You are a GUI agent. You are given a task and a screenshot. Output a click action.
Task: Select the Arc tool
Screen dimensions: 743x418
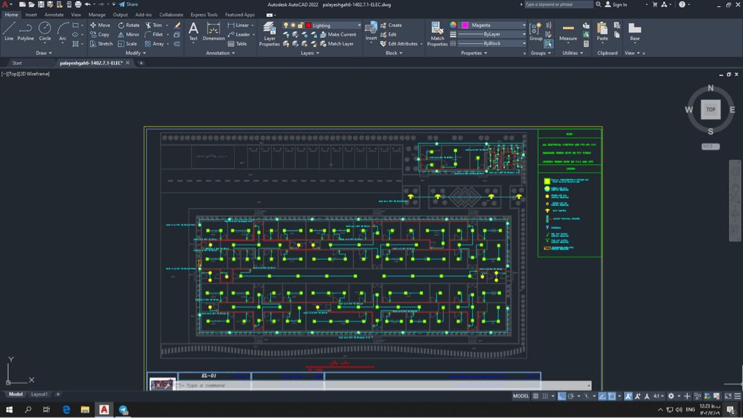point(62,31)
